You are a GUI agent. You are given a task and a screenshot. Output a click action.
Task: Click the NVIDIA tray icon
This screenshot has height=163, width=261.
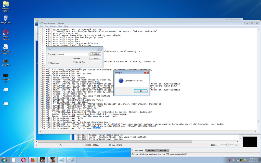(242, 160)
